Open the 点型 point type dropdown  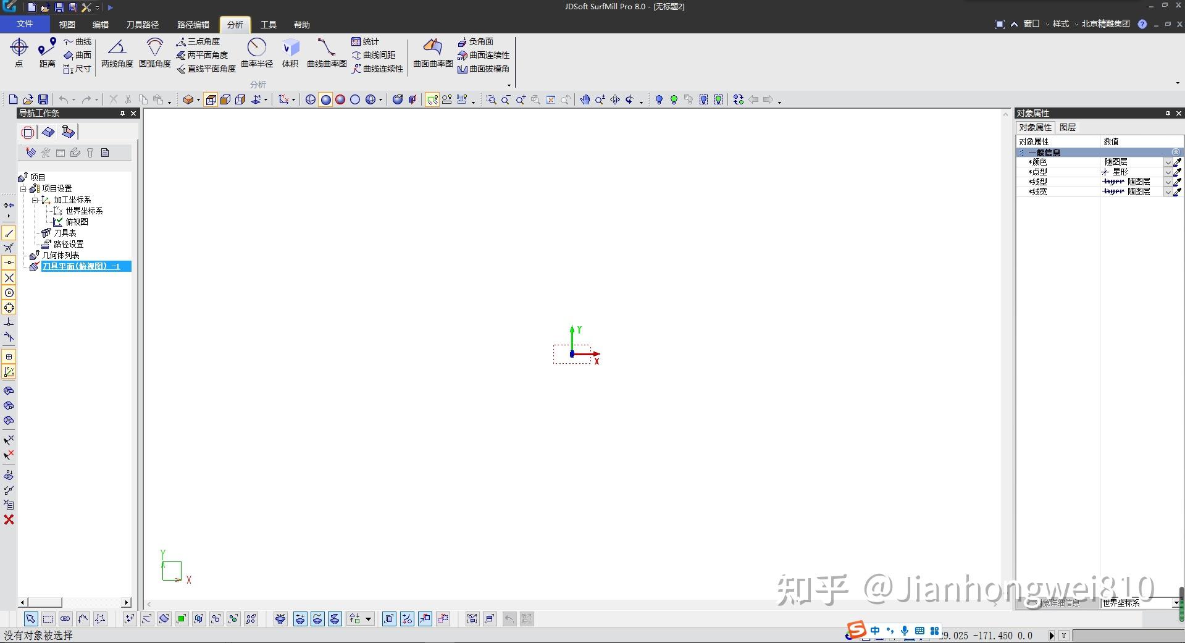[x=1168, y=172]
